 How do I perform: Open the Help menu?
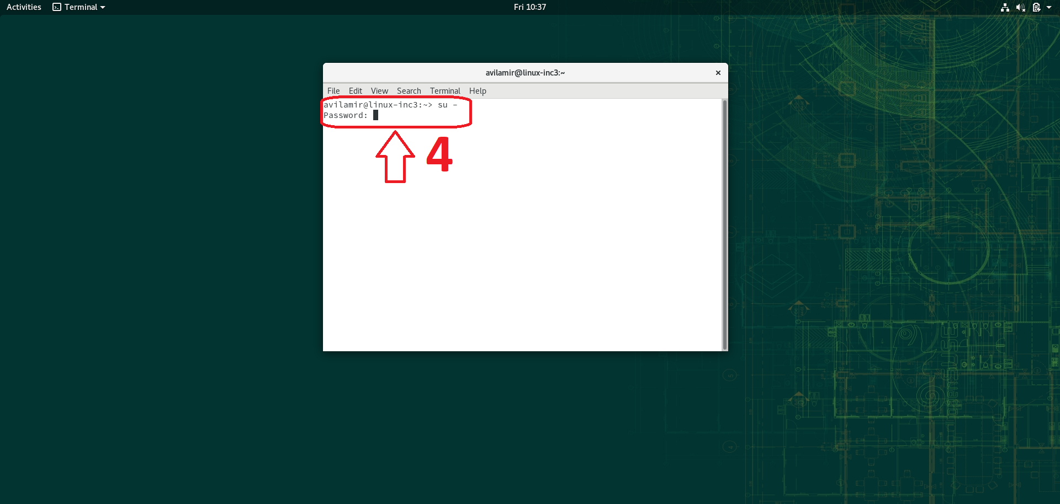click(478, 91)
